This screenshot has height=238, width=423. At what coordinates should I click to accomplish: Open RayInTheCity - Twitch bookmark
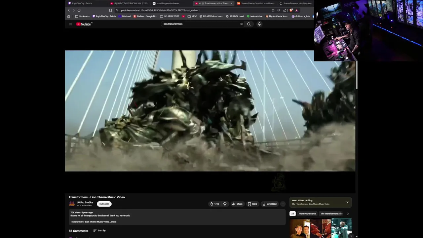point(104,16)
